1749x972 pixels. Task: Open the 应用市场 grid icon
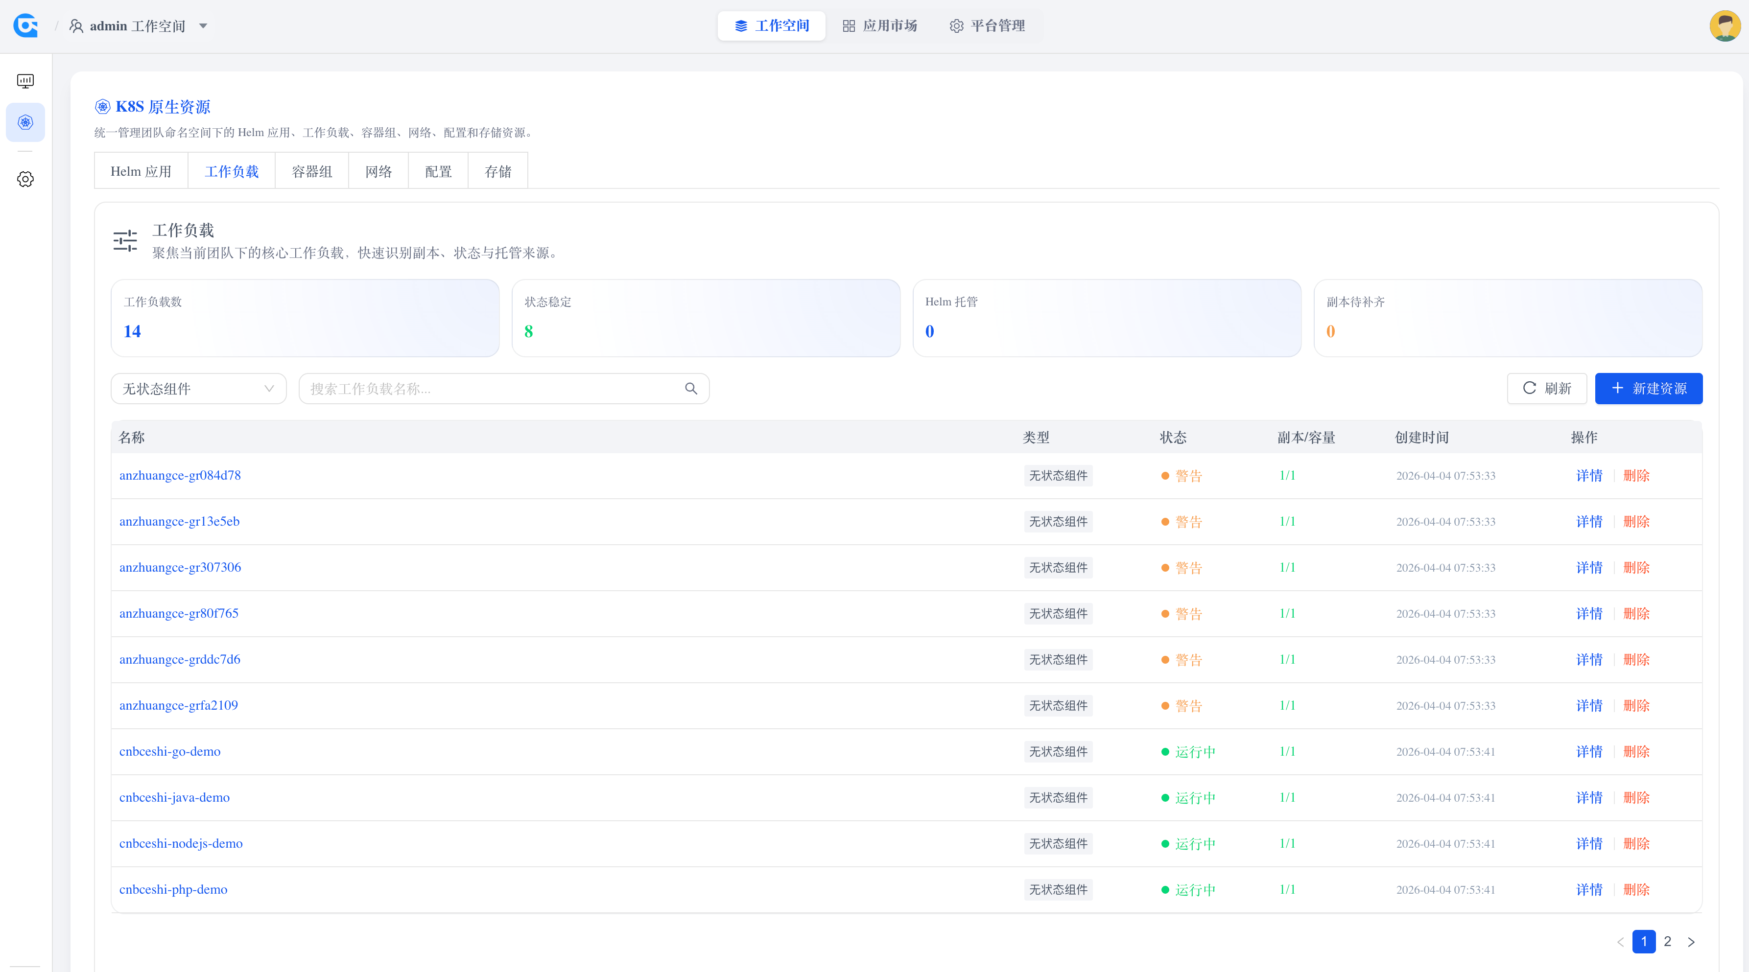(849, 26)
